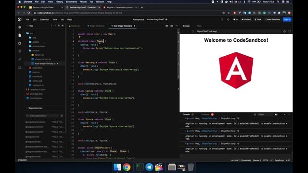Open new Chrome tab with plus button

point(142,8)
